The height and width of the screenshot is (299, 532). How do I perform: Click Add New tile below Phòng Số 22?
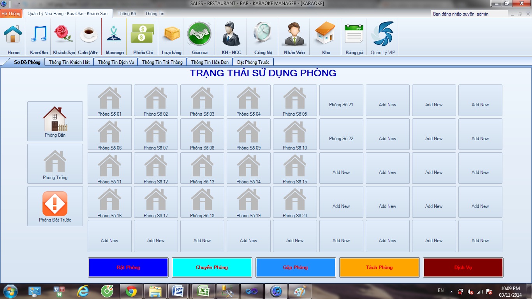[x=341, y=168]
